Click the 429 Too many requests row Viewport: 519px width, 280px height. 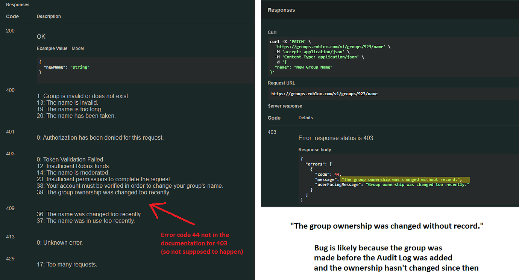coord(67,264)
